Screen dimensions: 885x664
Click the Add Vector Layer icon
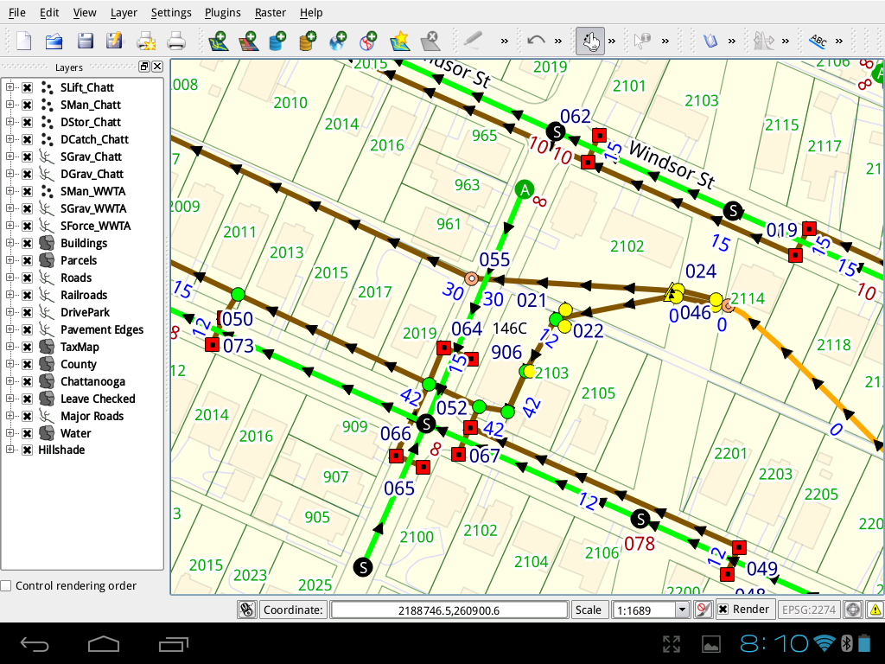[219, 41]
